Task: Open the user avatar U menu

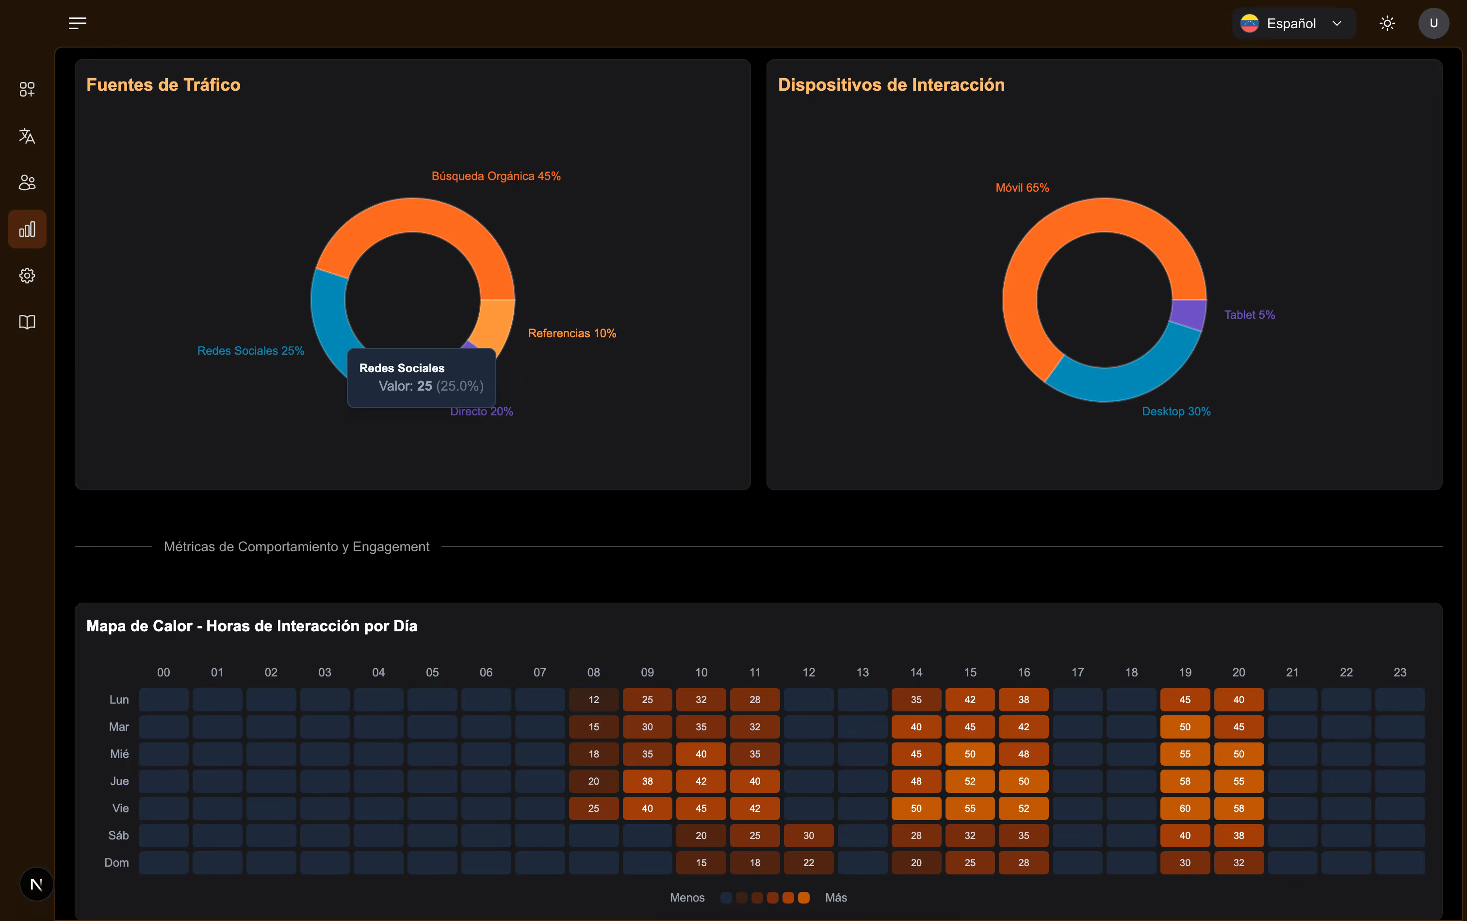Action: pyautogui.click(x=1434, y=23)
